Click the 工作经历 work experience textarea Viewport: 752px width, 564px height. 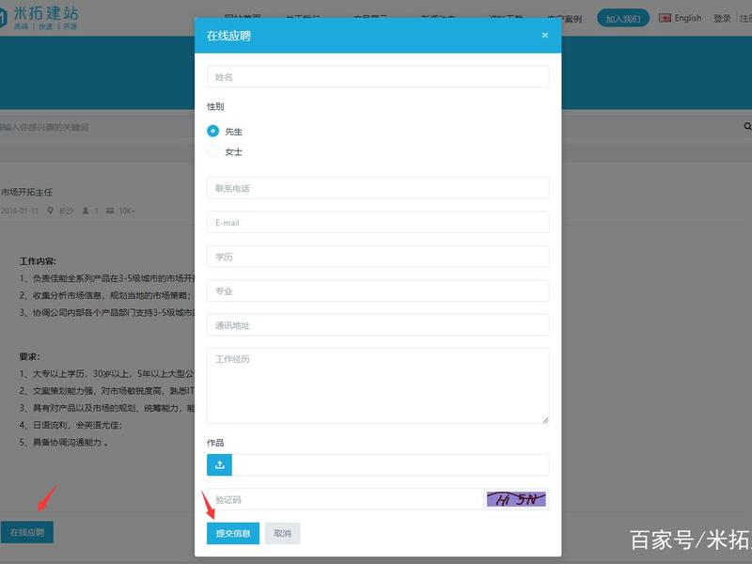(378, 386)
